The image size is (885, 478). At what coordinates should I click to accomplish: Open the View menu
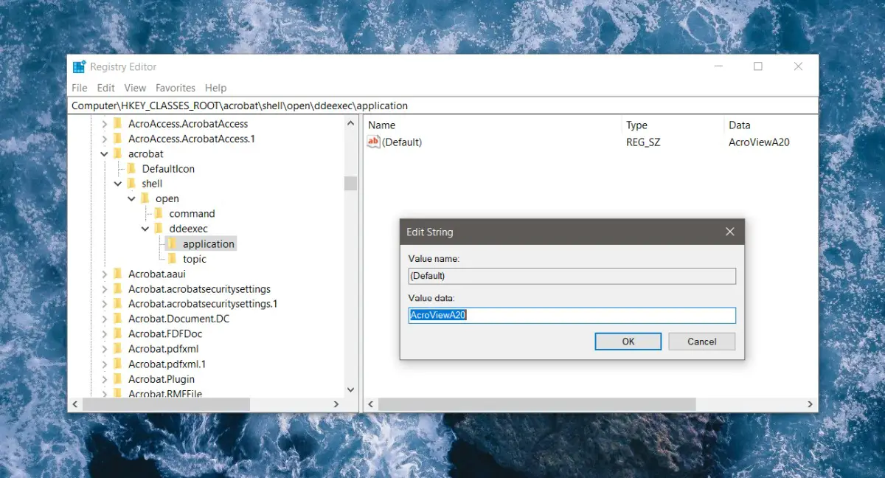click(x=135, y=88)
